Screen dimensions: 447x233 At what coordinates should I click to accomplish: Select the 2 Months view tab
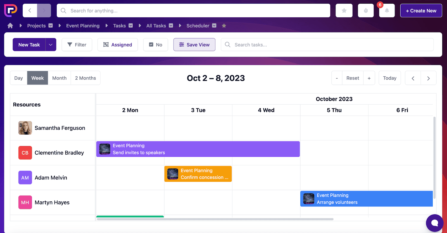85,78
